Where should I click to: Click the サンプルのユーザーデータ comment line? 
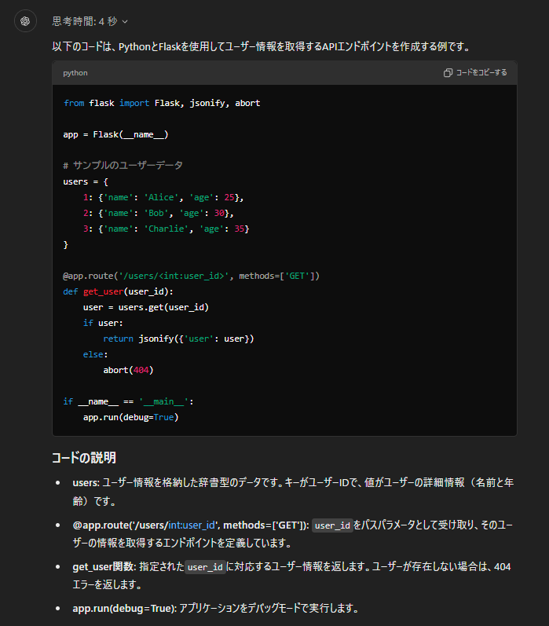tap(123, 166)
